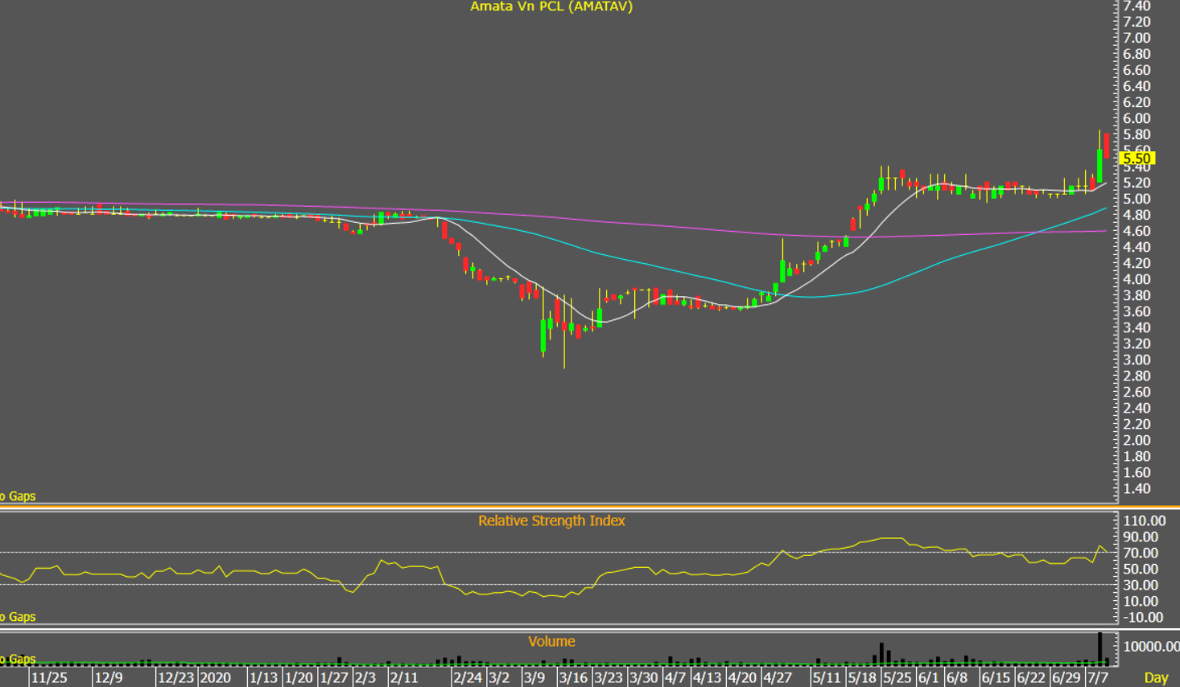Click the 10.00 RSI axis label
1180x687 pixels.
(x=1141, y=601)
